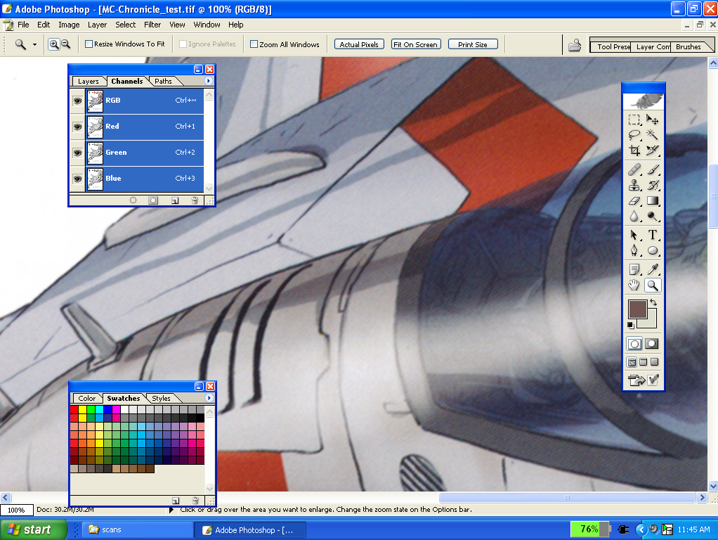The height and width of the screenshot is (540, 718).
Task: Open the Select menu
Action: click(x=126, y=25)
